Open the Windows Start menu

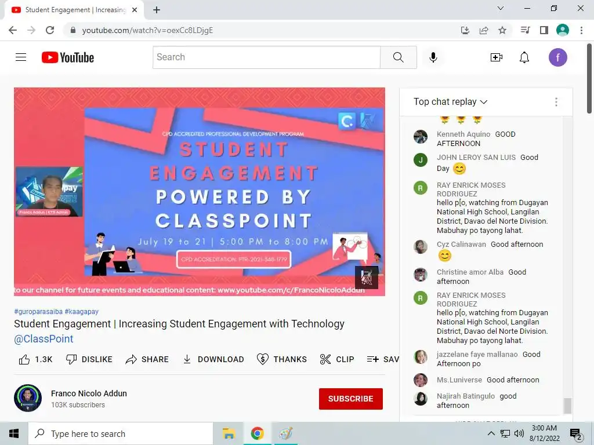pyautogui.click(x=14, y=433)
